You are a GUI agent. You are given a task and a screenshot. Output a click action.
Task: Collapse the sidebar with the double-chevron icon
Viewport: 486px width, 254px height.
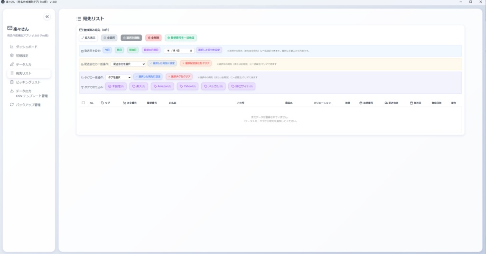coord(47,17)
